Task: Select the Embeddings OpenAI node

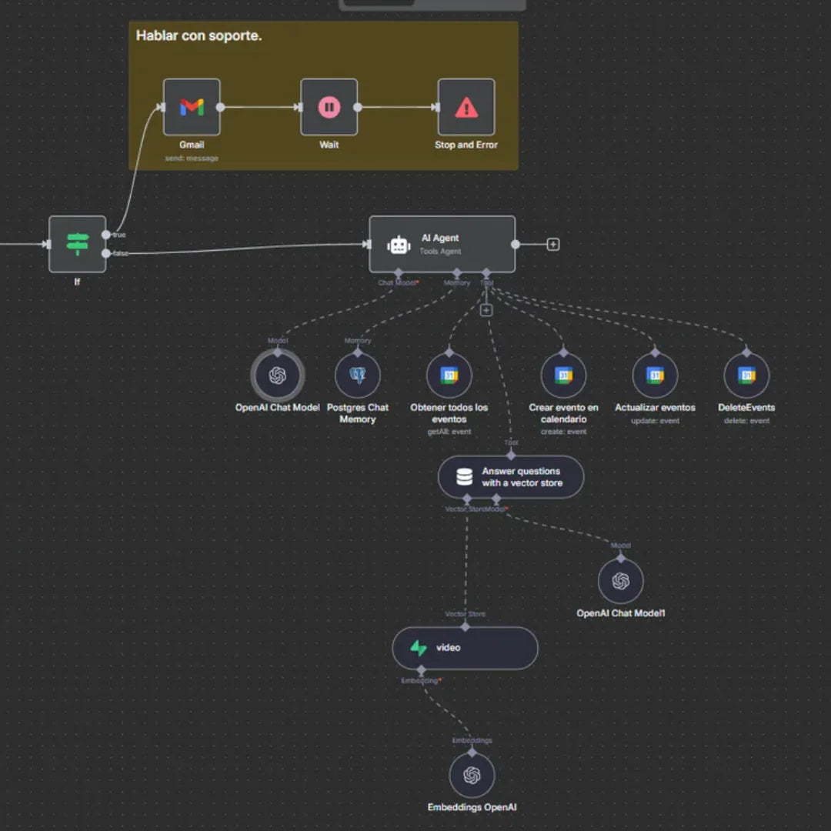Action: [472, 776]
